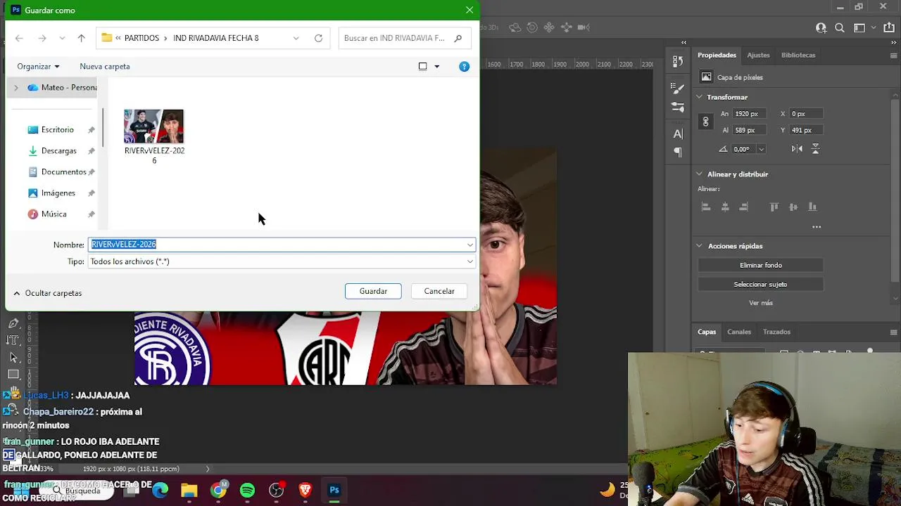Screen dimensions: 901x506
Task: Open help in the save dialog
Action: (x=464, y=66)
